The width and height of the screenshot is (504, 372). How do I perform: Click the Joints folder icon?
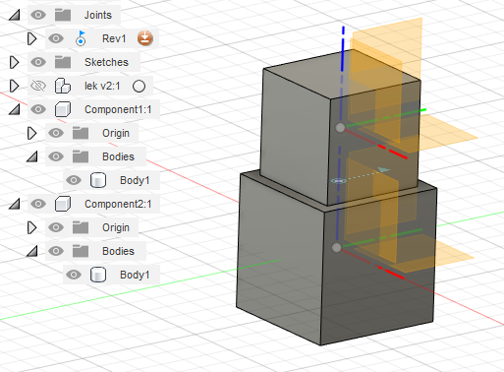[x=63, y=15]
